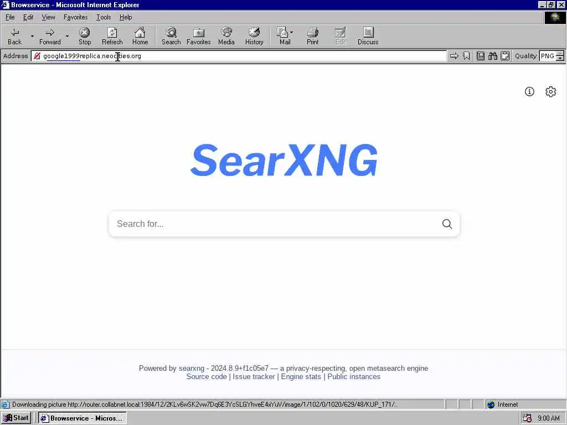This screenshot has width=567, height=425.
Task: Click the 9:00 AM tray clock
Action: 549,418
